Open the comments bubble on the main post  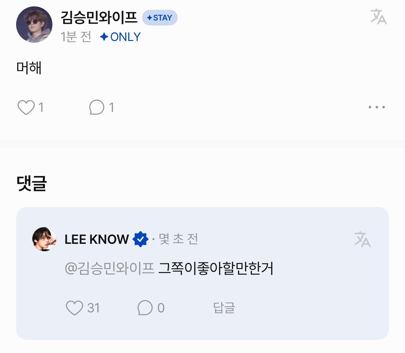pos(97,107)
